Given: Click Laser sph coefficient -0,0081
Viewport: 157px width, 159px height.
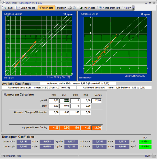Looking at the screenshot, I should (x=47, y=142).
